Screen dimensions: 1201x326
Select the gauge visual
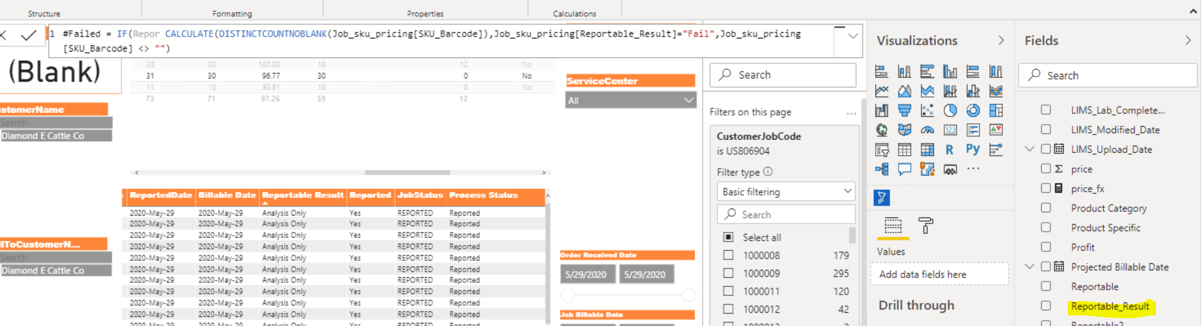pyautogui.click(x=927, y=131)
